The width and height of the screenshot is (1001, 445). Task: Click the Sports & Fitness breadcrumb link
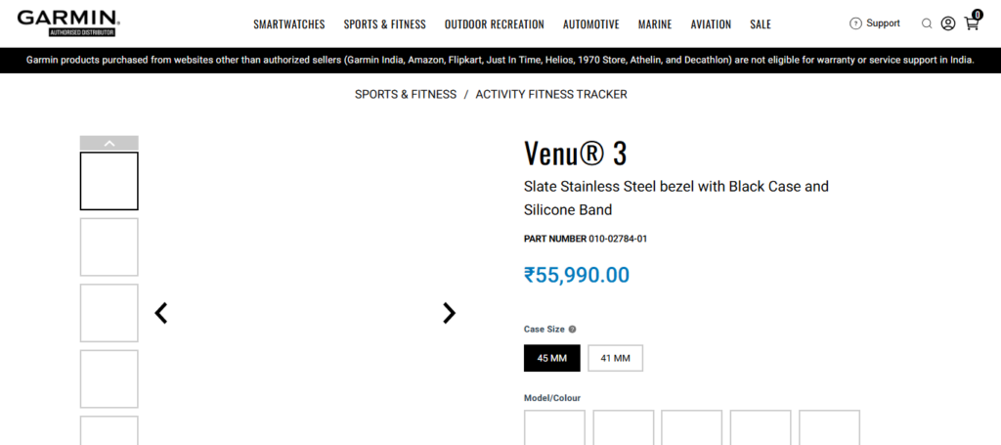406,95
